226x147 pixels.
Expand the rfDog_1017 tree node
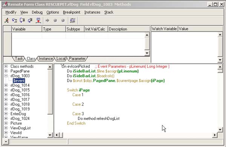pyautogui.click(x=6, y=100)
